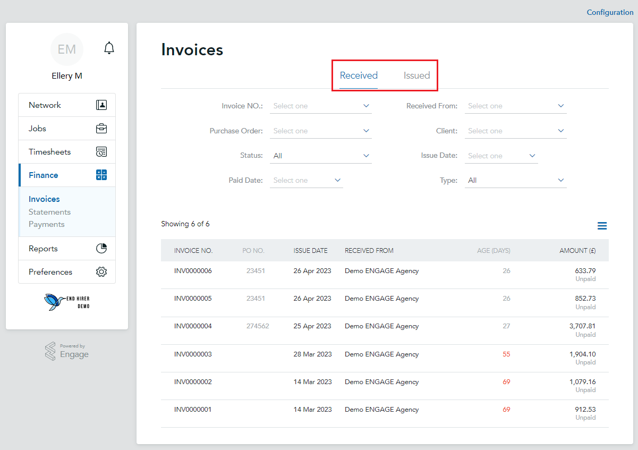The image size is (638, 450).
Task: Open the Client dropdown
Action: [516, 131]
